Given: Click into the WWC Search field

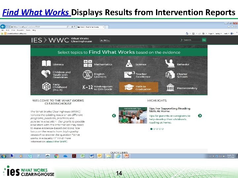Looking at the screenshot, I should pos(190,40).
